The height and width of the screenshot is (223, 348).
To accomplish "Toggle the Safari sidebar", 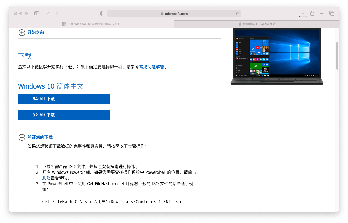I will (x=37, y=14).
